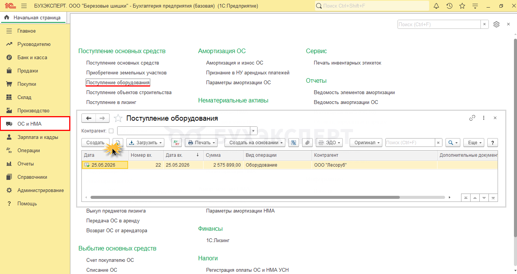Switch to Начальная страница tab
517x274 pixels.
pyautogui.click(x=33, y=17)
